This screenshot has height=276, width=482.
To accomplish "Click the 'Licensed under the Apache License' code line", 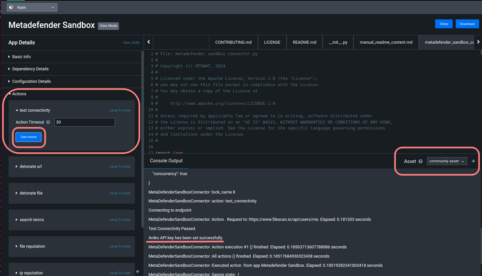I will 237,79.
